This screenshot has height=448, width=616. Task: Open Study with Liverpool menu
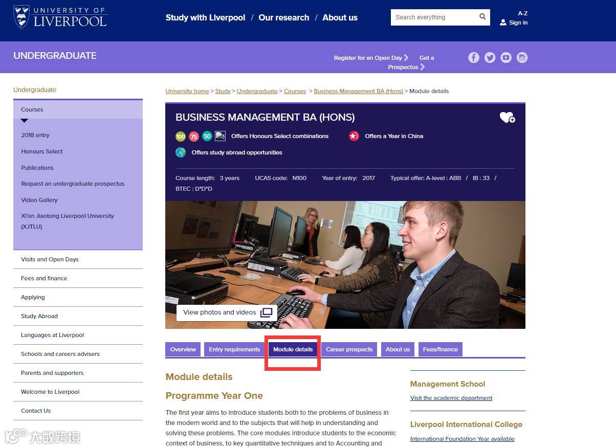pyautogui.click(x=205, y=17)
